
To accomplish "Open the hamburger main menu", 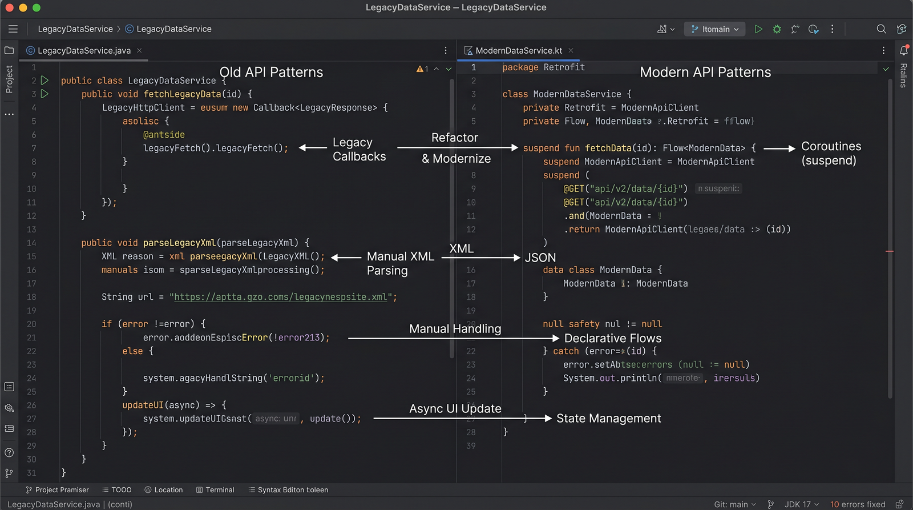I will tap(13, 29).
